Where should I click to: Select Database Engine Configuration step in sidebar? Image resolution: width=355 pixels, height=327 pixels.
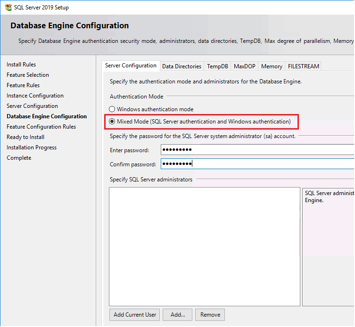[47, 116]
